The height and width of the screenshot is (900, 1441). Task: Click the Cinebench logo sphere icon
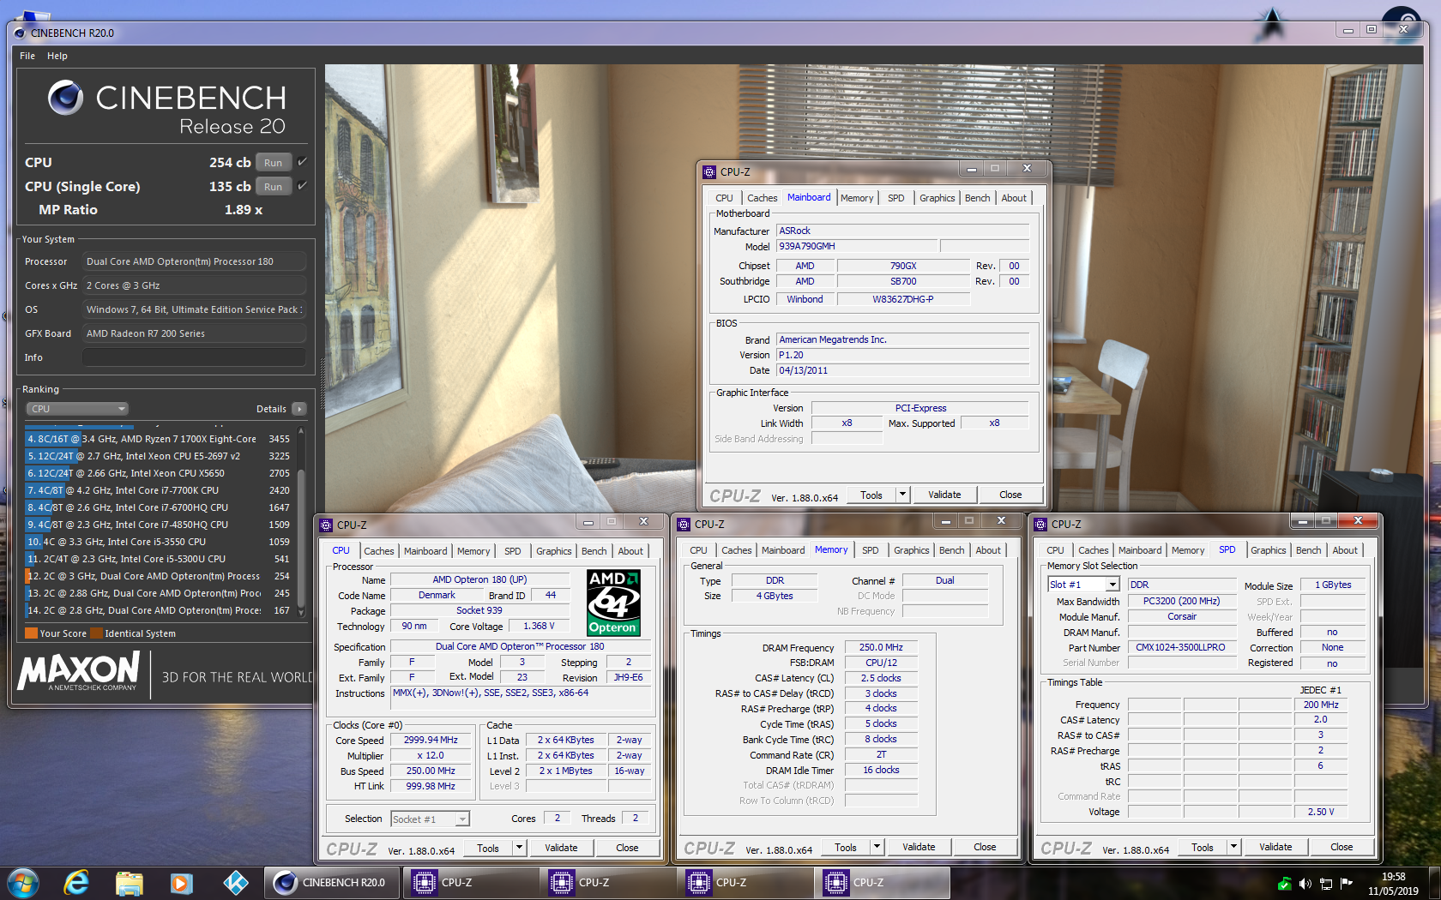click(65, 98)
